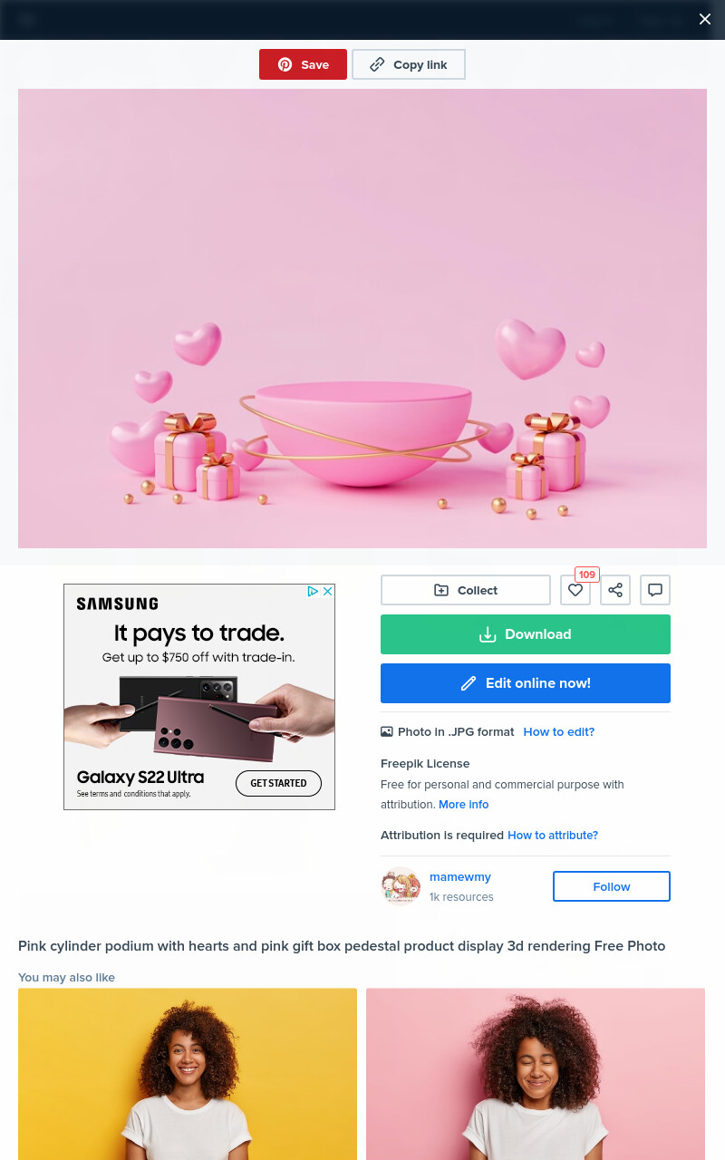Open the comment bubble icon
Viewport: 725px width, 1160px height.
tap(655, 590)
